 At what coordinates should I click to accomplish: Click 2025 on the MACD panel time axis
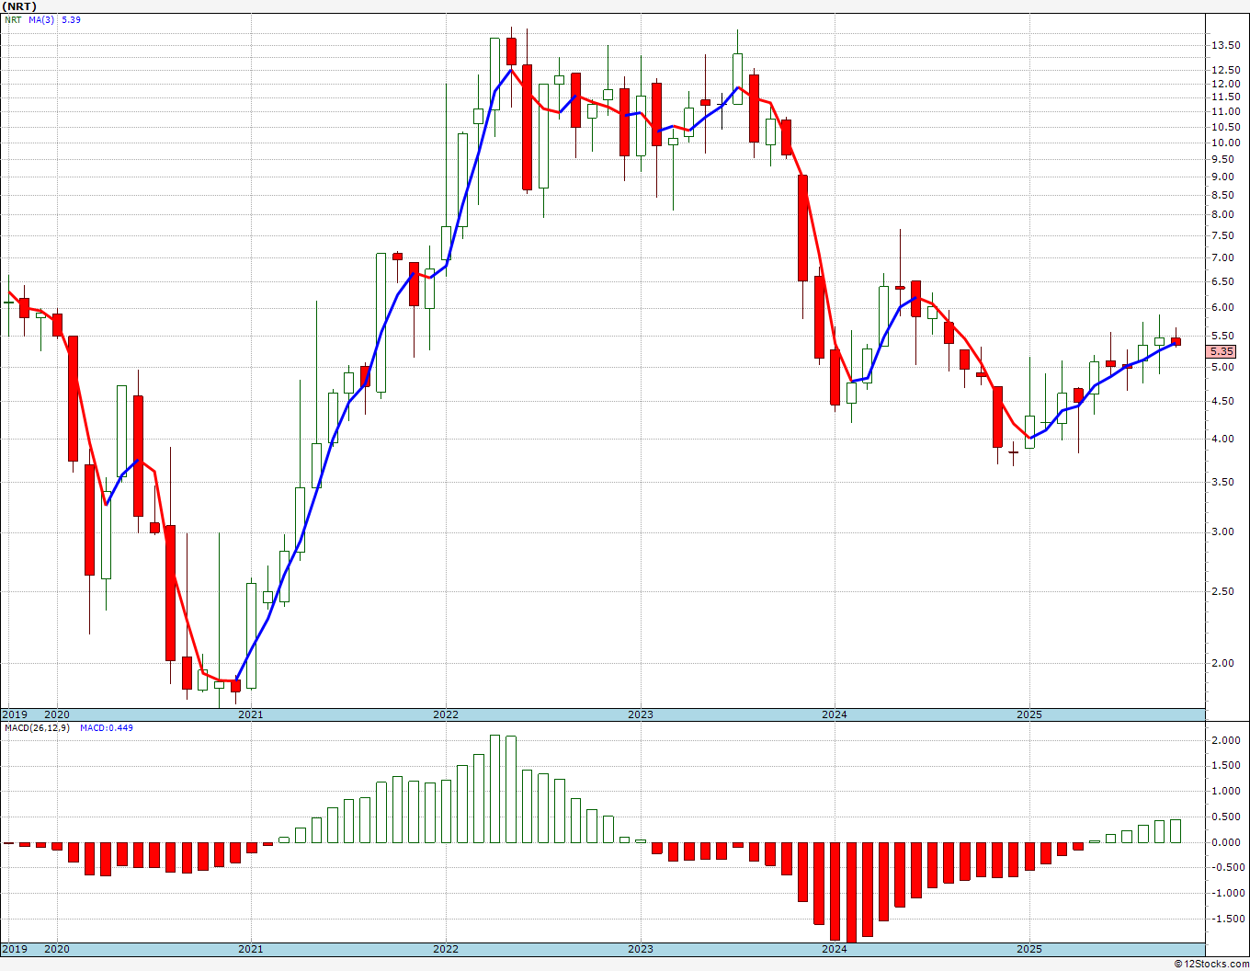[1029, 949]
